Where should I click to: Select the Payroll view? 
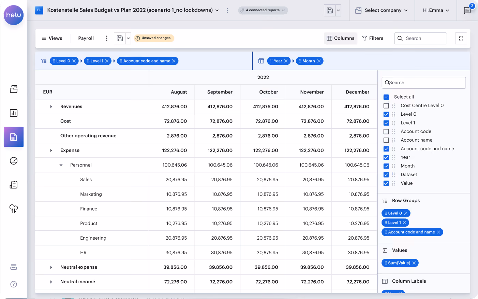coord(86,38)
